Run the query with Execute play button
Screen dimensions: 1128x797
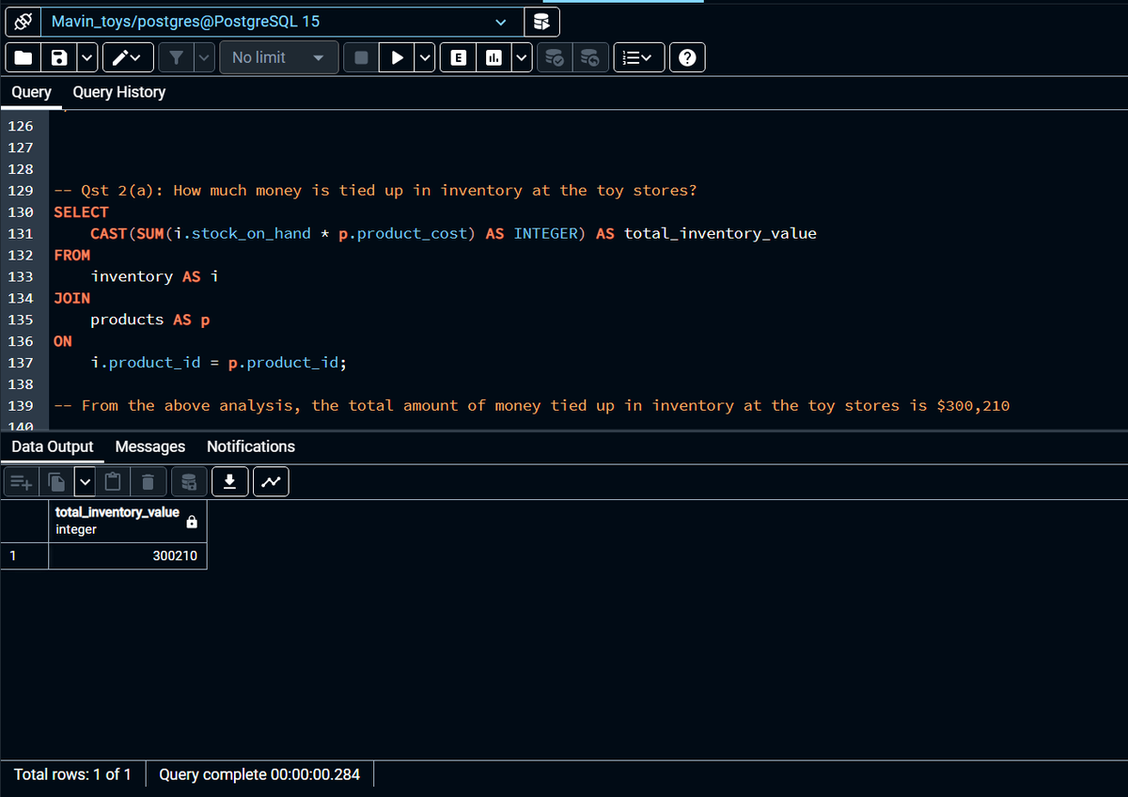pos(398,58)
